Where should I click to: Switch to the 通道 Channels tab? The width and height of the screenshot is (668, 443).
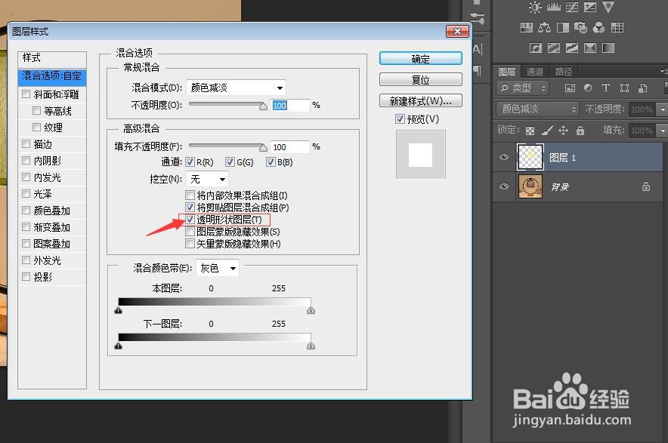(534, 71)
